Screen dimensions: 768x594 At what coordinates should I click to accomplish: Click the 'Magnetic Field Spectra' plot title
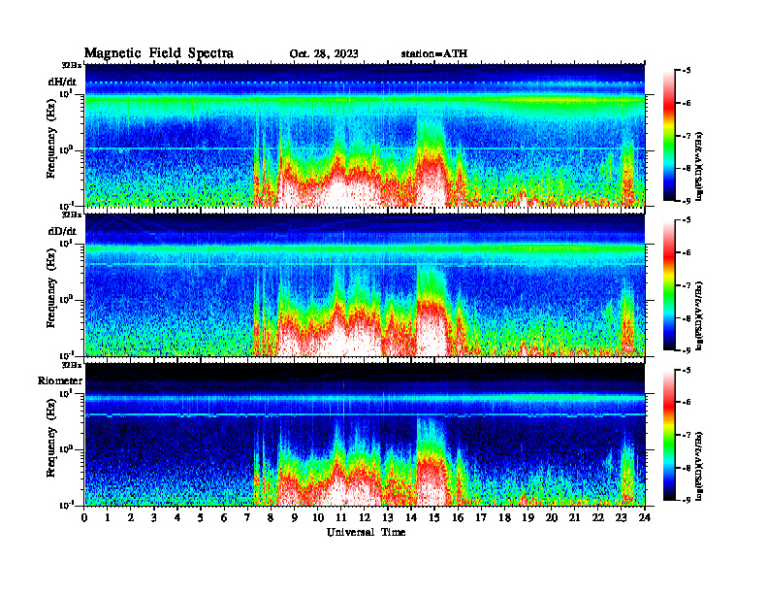[159, 53]
